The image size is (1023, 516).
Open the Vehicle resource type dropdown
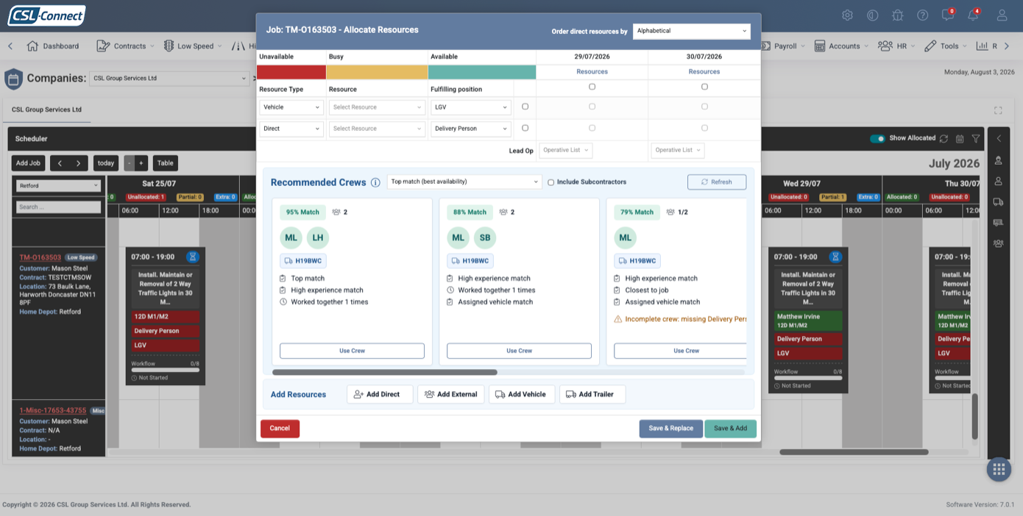pyautogui.click(x=291, y=107)
